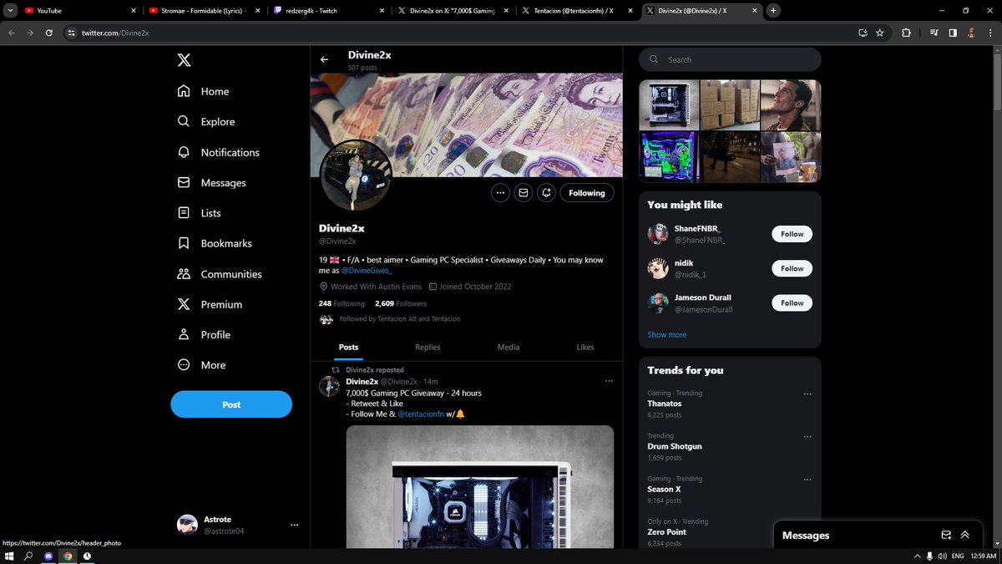
Task: Click Show more under You might like
Action: (667, 334)
